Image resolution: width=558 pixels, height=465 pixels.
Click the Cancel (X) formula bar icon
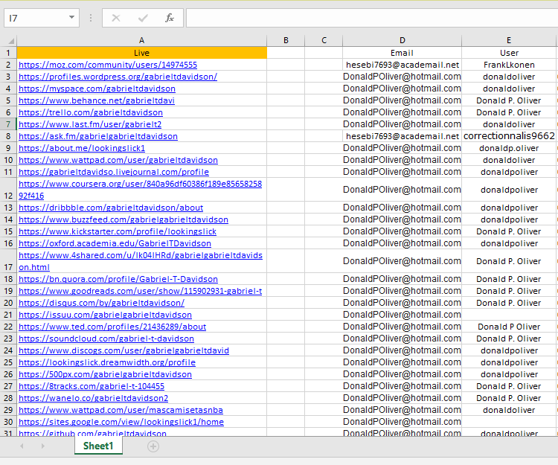(116, 18)
